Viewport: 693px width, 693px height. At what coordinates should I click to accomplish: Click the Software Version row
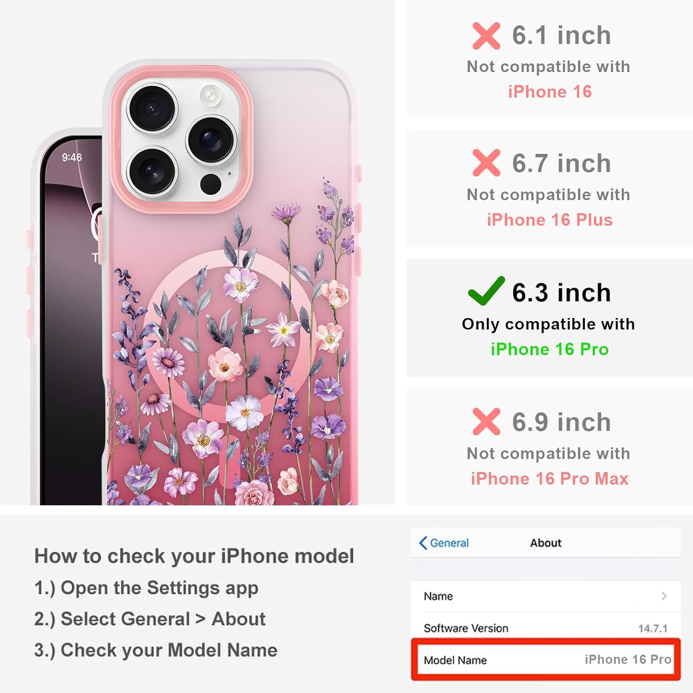(x=546, y=628)
